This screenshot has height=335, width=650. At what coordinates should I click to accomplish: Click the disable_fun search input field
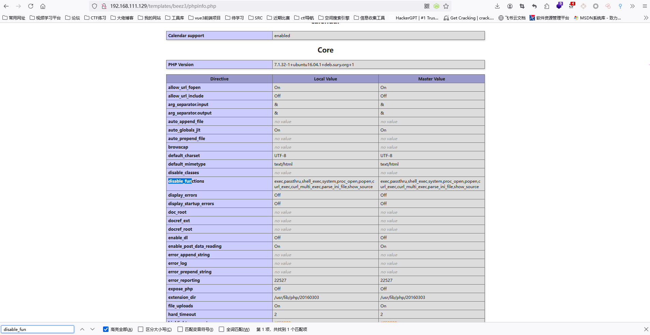click(x=38, y=329)
